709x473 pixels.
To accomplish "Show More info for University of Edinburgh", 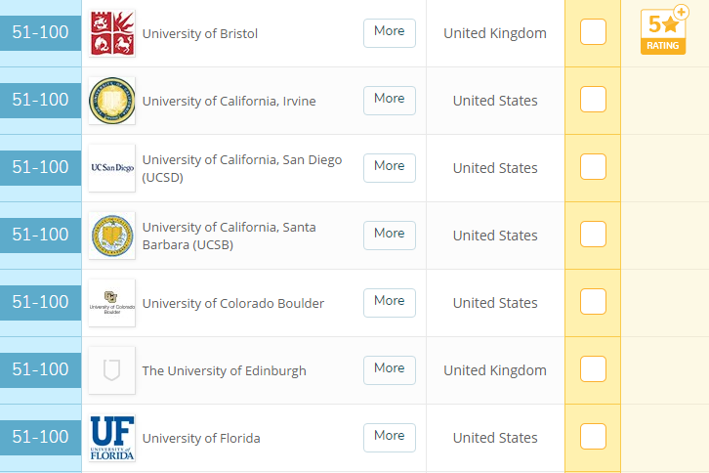I will (x=389, y=369).
